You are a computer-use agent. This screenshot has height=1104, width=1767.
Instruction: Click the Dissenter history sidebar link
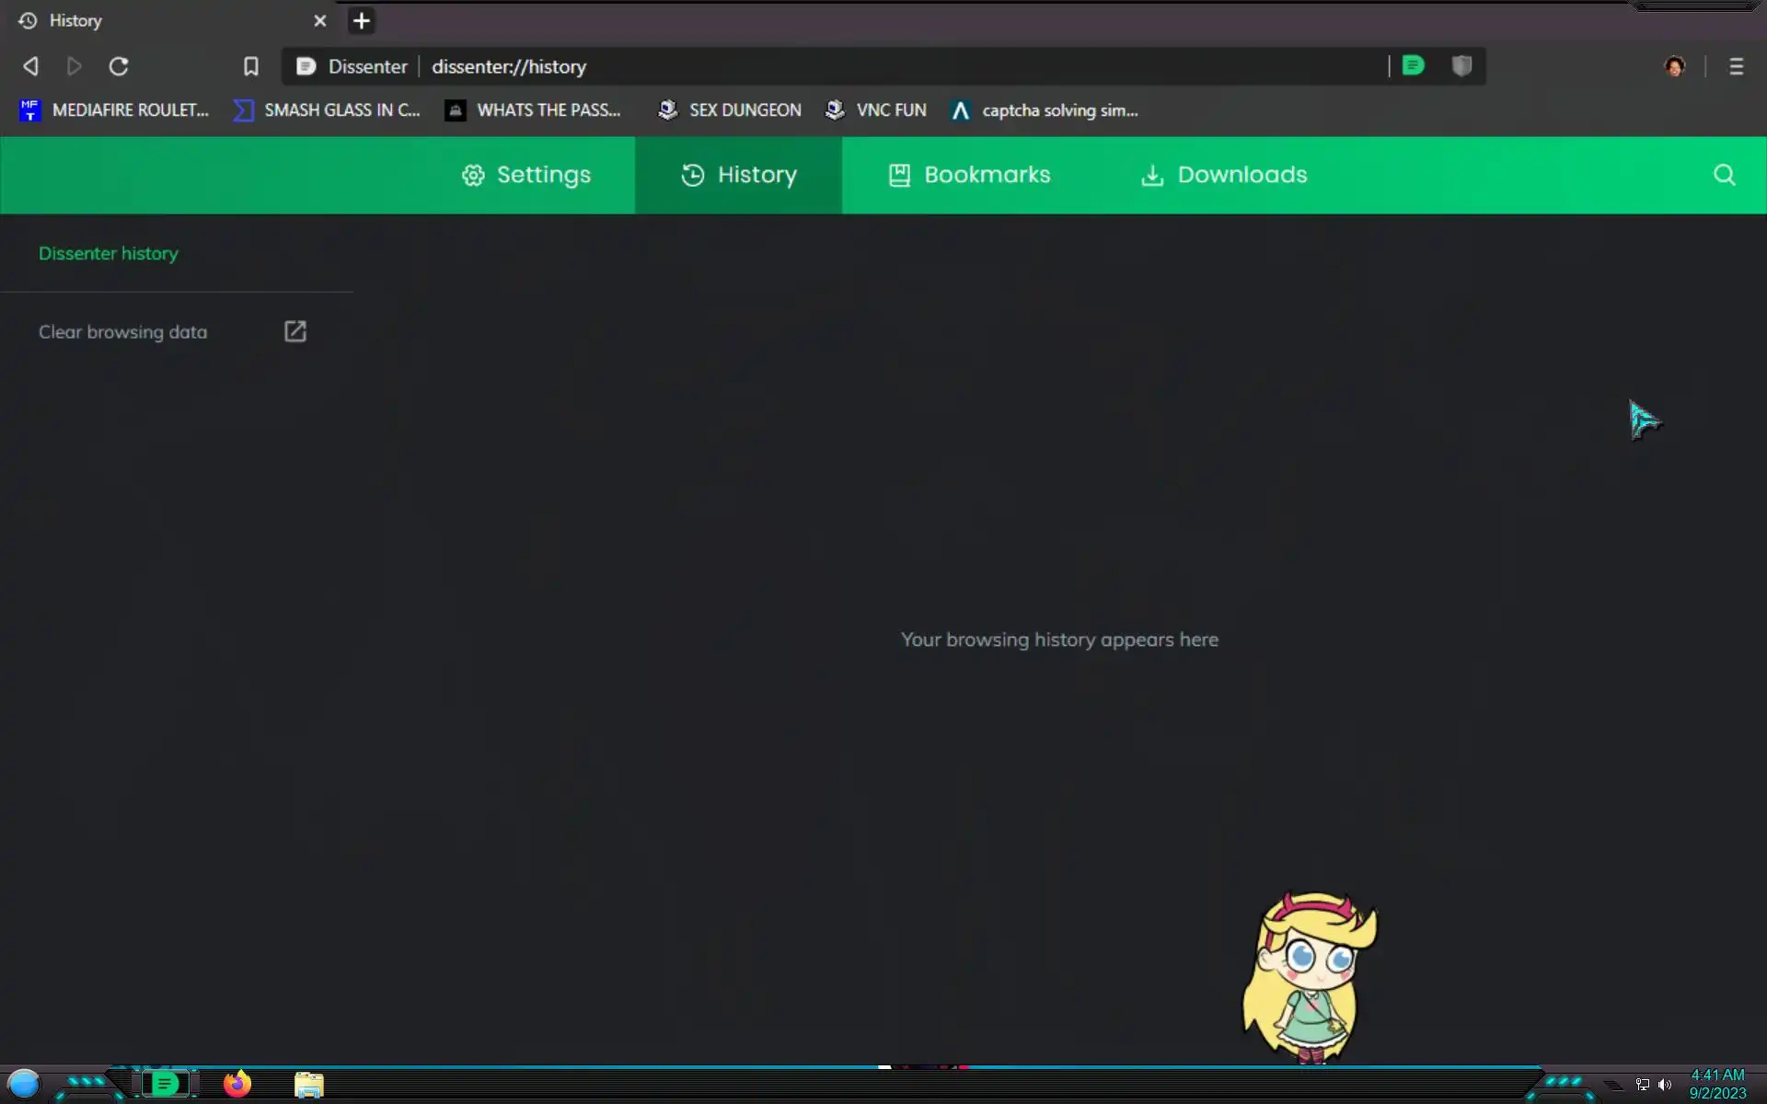tap(109, 253)
